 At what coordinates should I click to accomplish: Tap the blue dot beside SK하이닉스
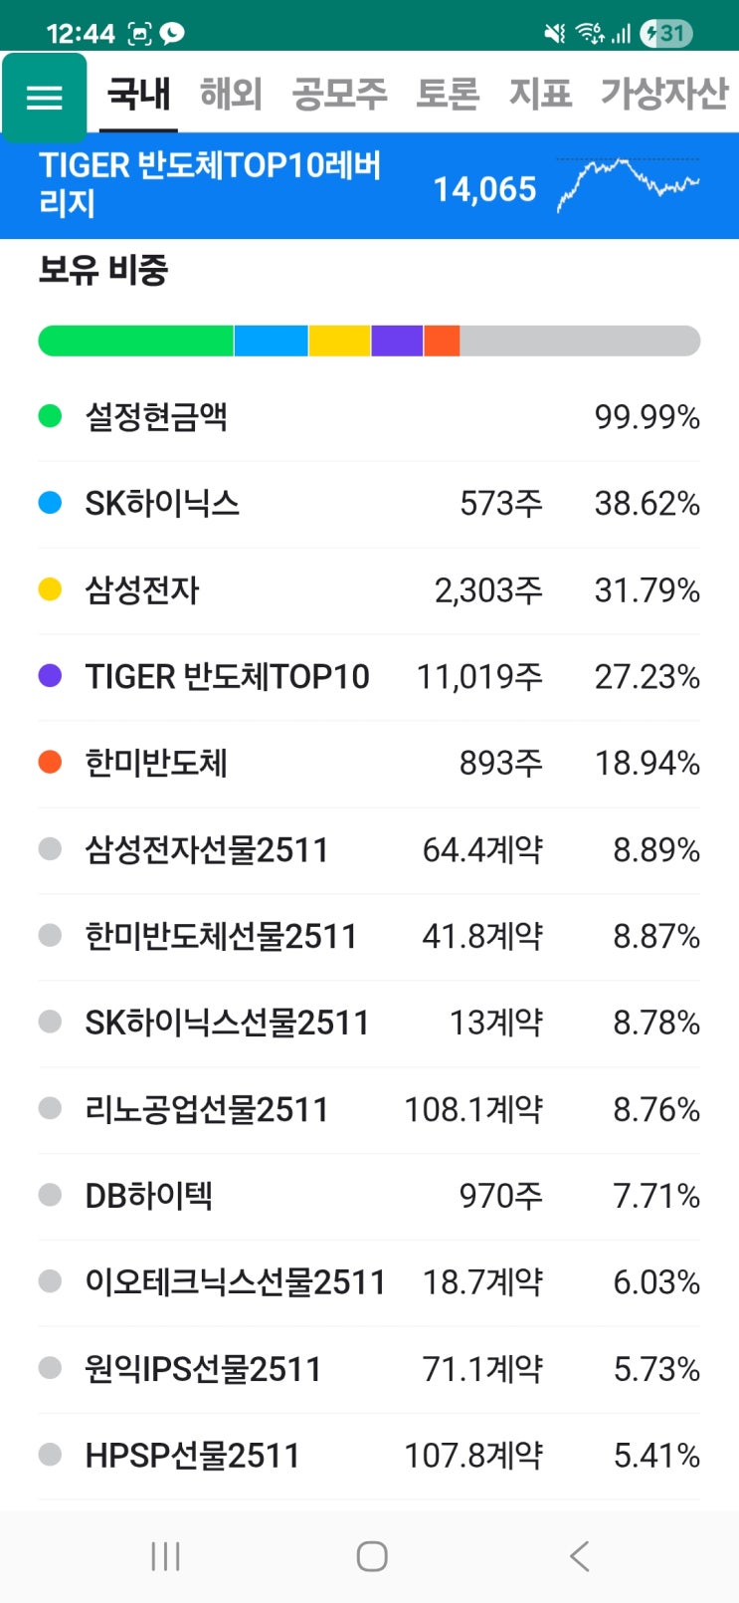[48, 503]
